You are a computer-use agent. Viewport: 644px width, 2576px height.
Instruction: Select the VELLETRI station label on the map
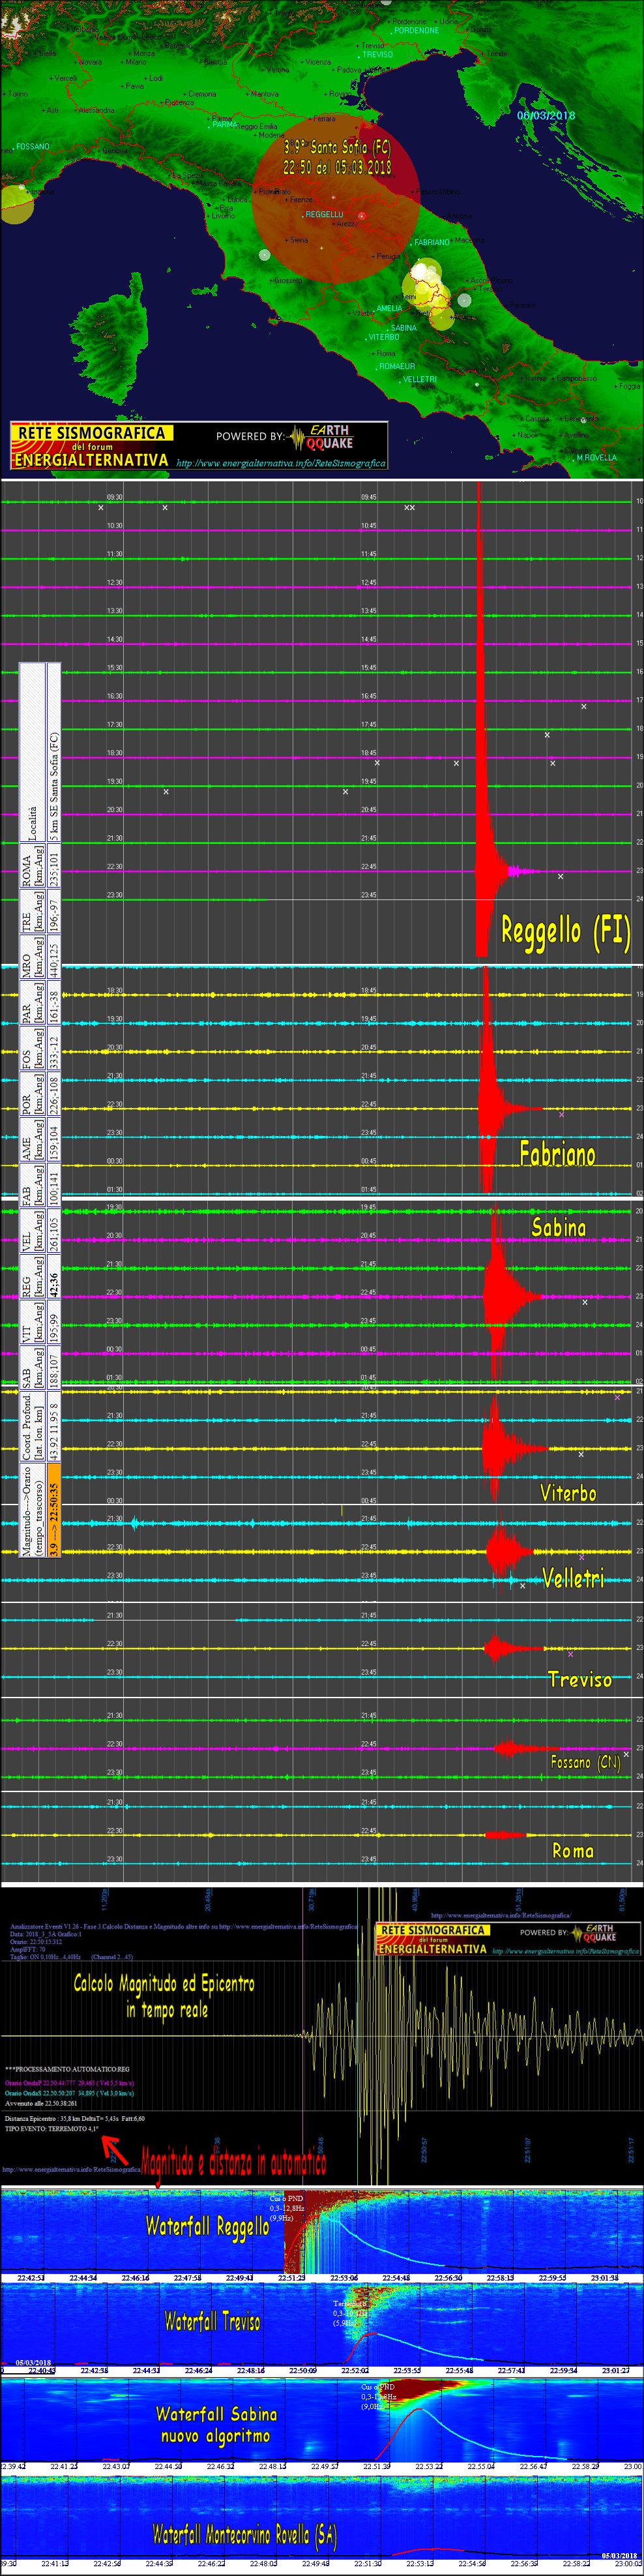[x=420, y=379]
